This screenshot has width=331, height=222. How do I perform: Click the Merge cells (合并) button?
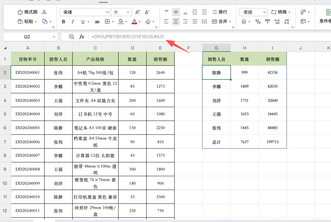[x=220, y=21]
